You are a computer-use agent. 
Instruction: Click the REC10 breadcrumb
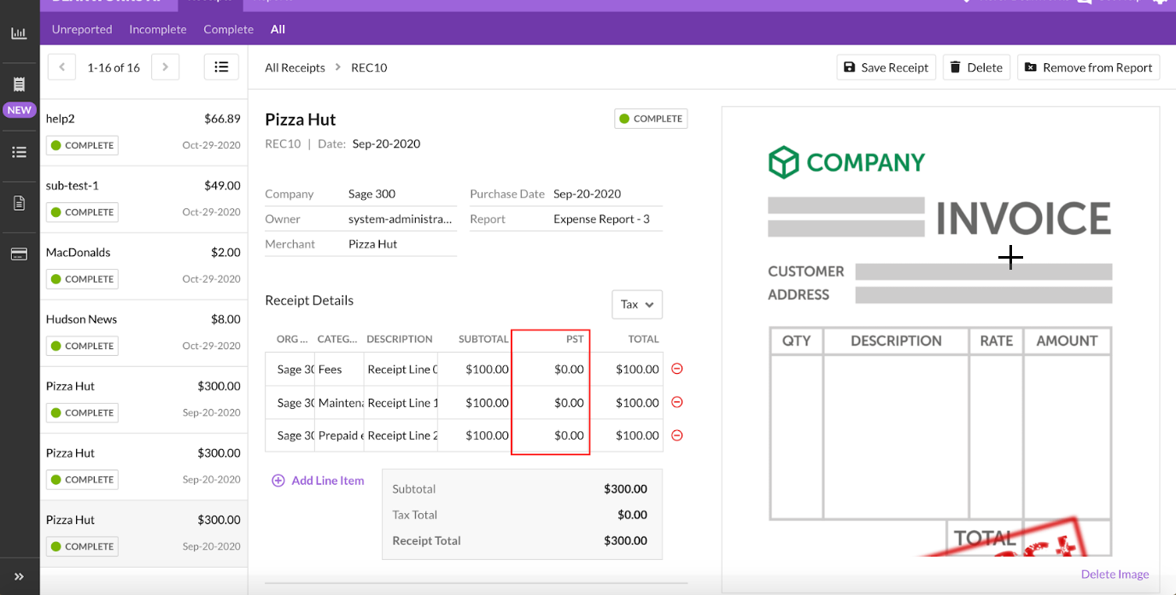369,67
